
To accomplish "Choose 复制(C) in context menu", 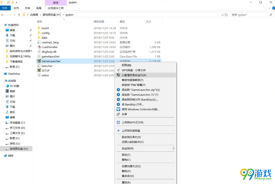I will 145,160.
